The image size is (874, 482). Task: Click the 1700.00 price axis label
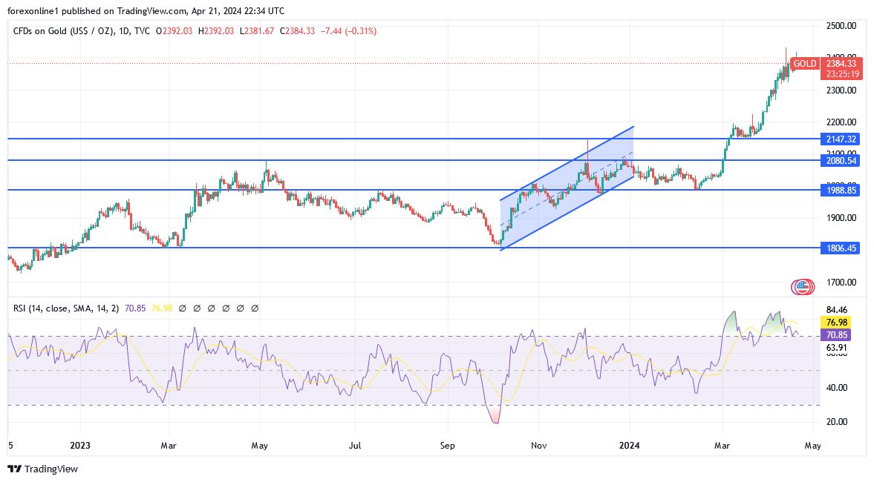(841, 283)
